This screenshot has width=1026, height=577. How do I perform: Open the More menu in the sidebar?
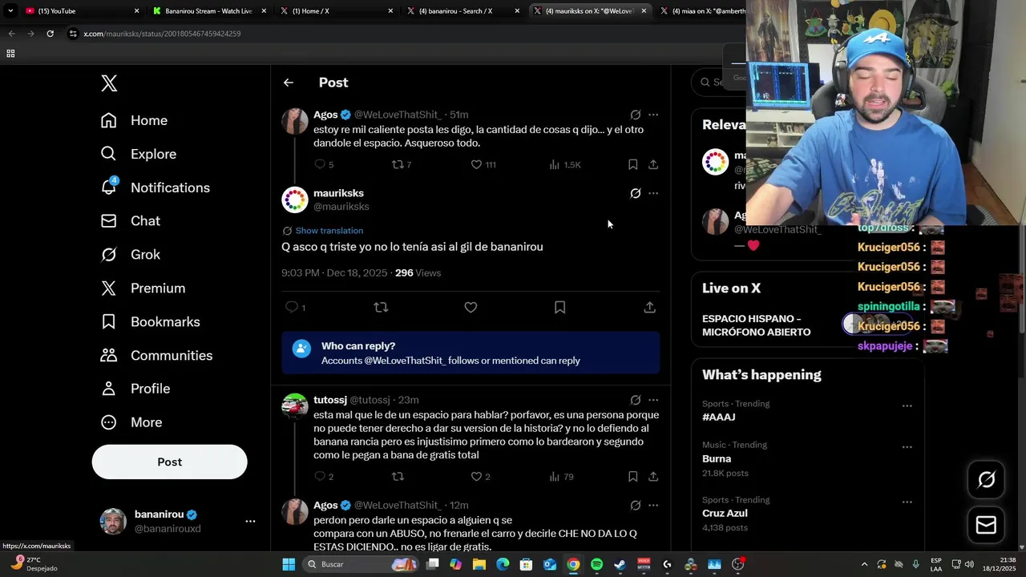click(131, 422)
